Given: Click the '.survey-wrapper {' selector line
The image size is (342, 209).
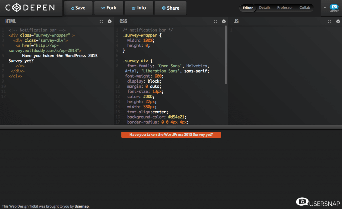Looking at the screenshot, I should (x=142, y=35).
